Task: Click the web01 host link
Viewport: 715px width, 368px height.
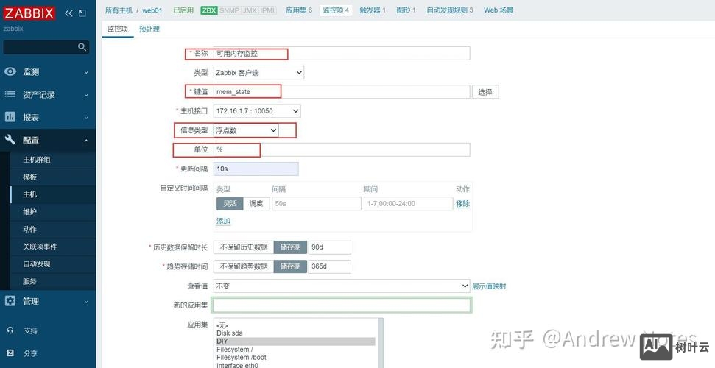Action: [152, 10]
